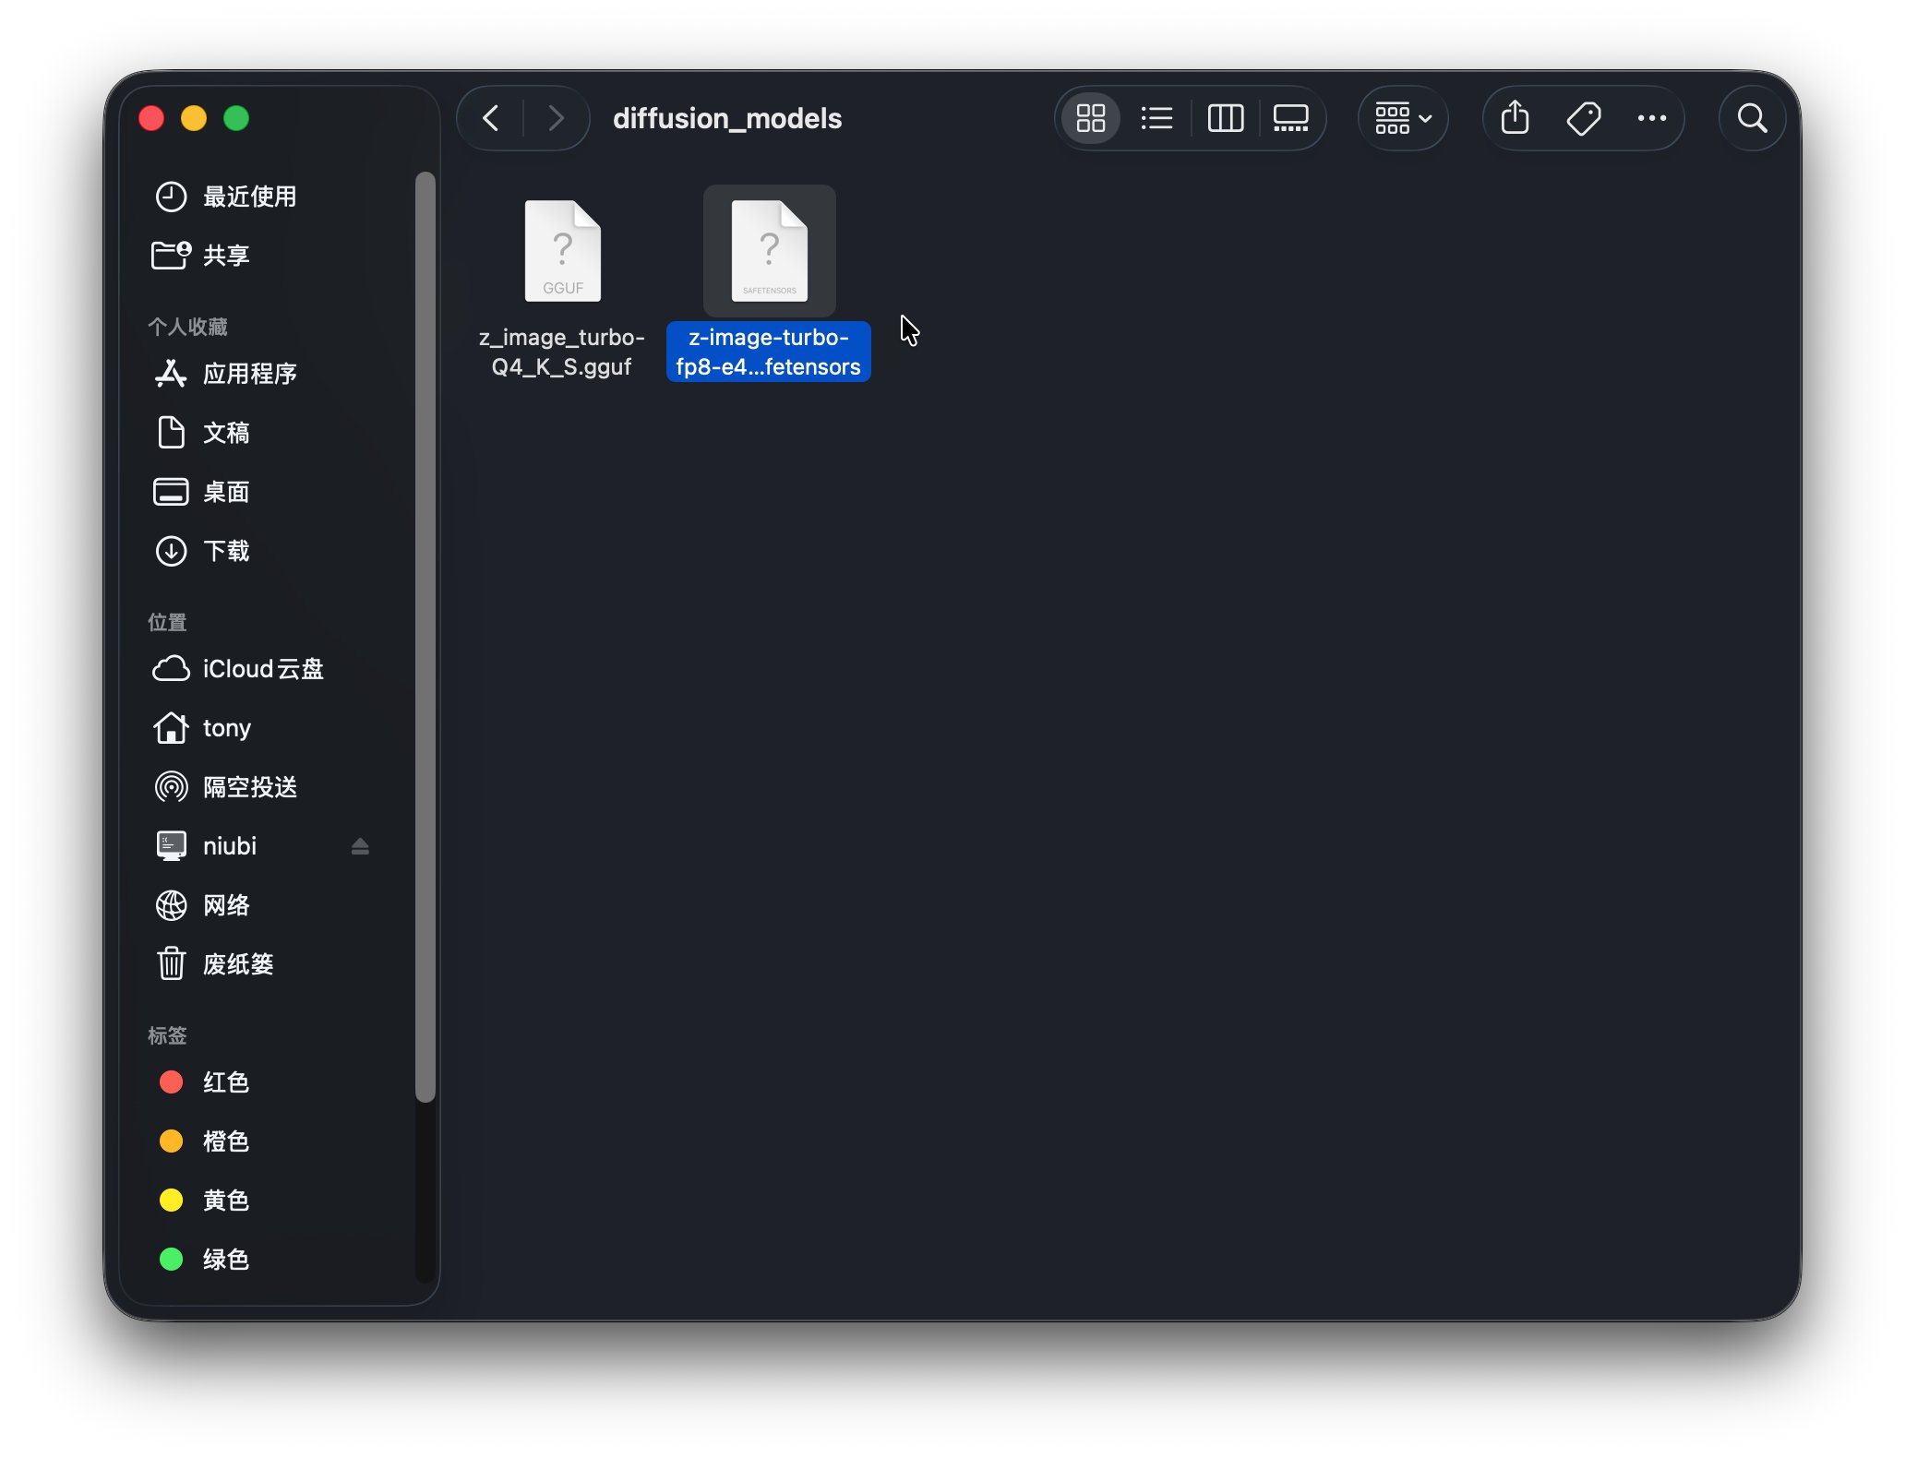Select the red 红色 tag
The width and height of the screenshot is (1905, 1458).
click(x=225, y=1082)
